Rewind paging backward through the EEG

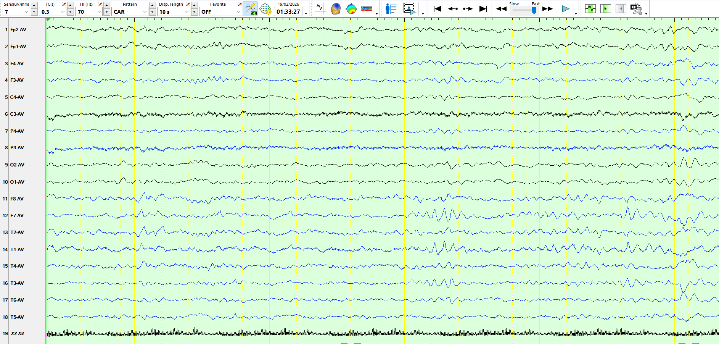501,8
